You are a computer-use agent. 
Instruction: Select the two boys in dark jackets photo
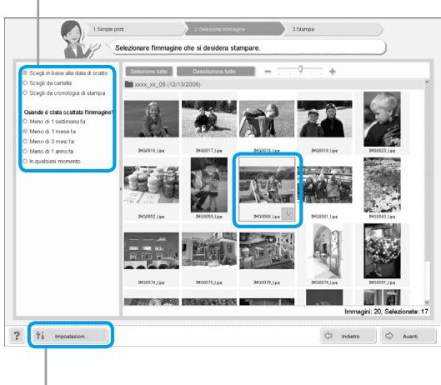click(324, 118)
